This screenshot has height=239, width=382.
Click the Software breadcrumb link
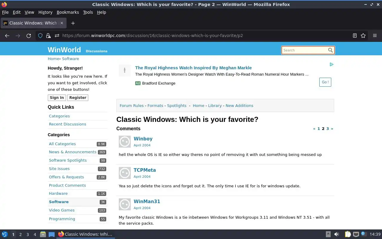(70, 59)
